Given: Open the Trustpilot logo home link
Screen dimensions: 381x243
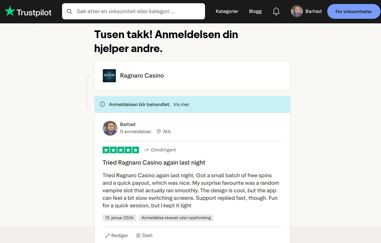Looking at the screenshot, I should (x=28, y=12).
